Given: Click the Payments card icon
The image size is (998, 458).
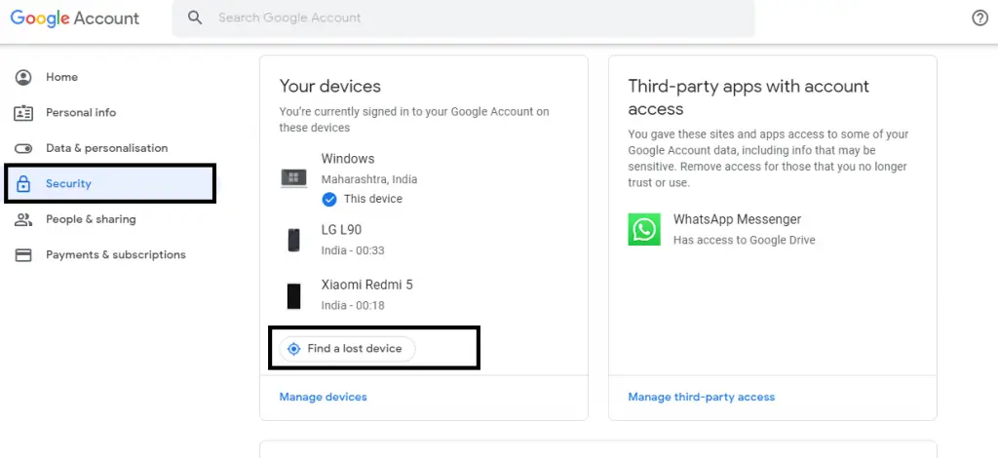Looking at the screenshot, I should [23, 255].
